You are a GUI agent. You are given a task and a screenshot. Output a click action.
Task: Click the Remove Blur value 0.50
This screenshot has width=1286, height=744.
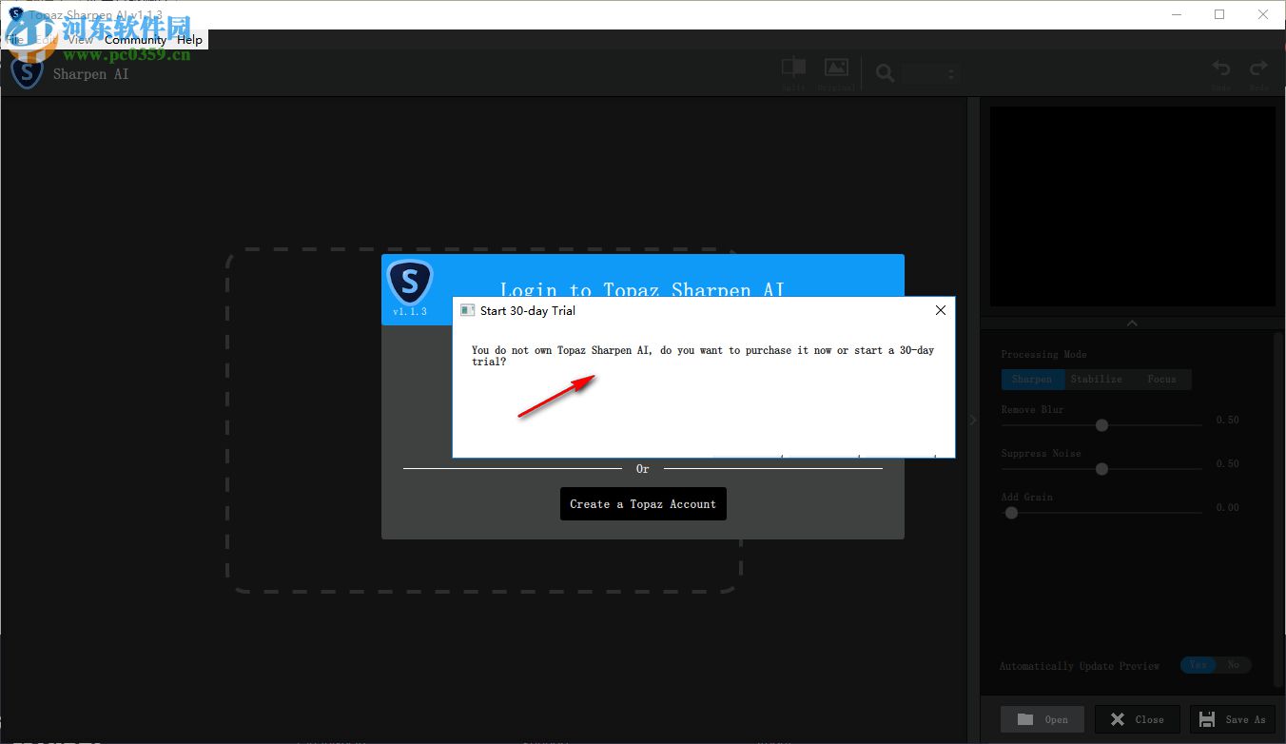[1227, 420]
